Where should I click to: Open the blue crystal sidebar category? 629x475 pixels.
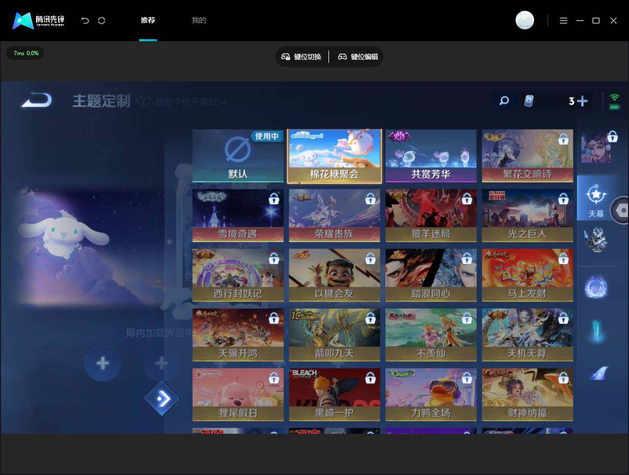point(597,330)
